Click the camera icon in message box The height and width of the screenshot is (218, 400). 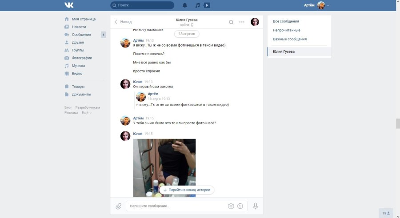pos(231,206)
